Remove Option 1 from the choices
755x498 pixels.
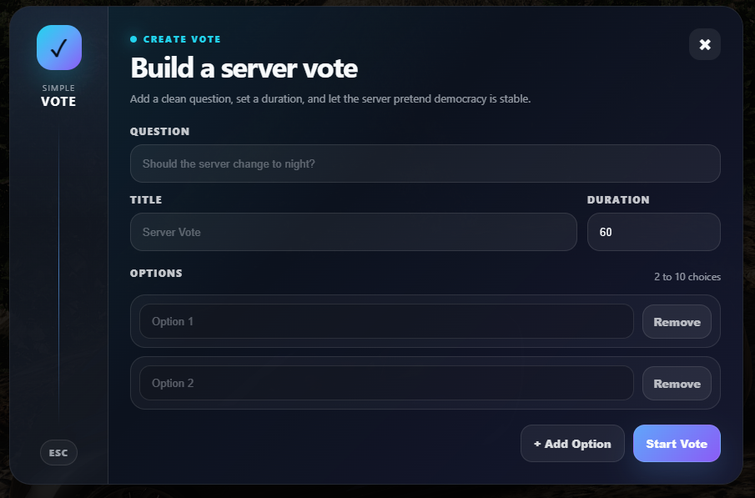click(x=677, y=322)
